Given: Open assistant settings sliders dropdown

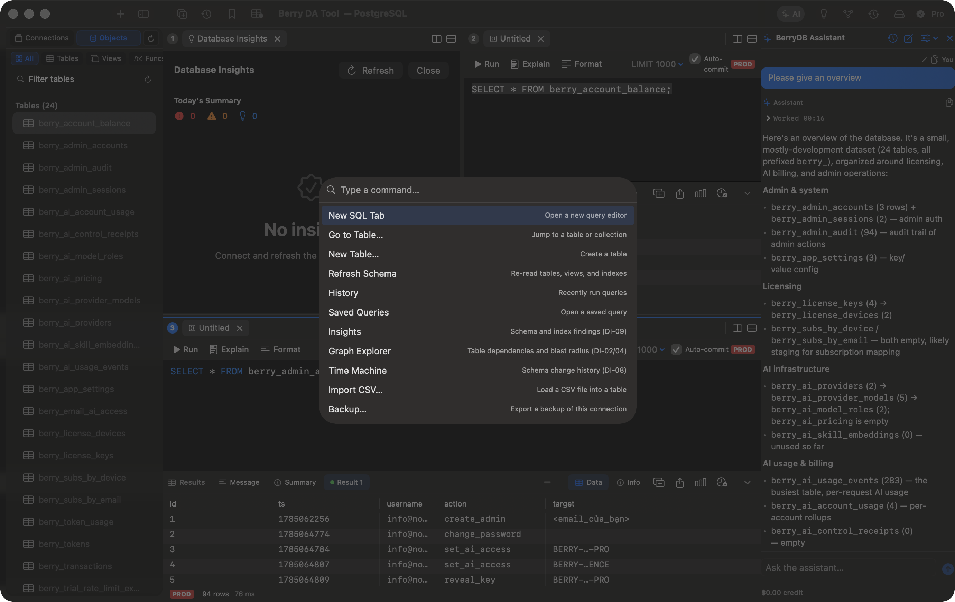Looking at the screenshot, I should (x=929, y=38).
